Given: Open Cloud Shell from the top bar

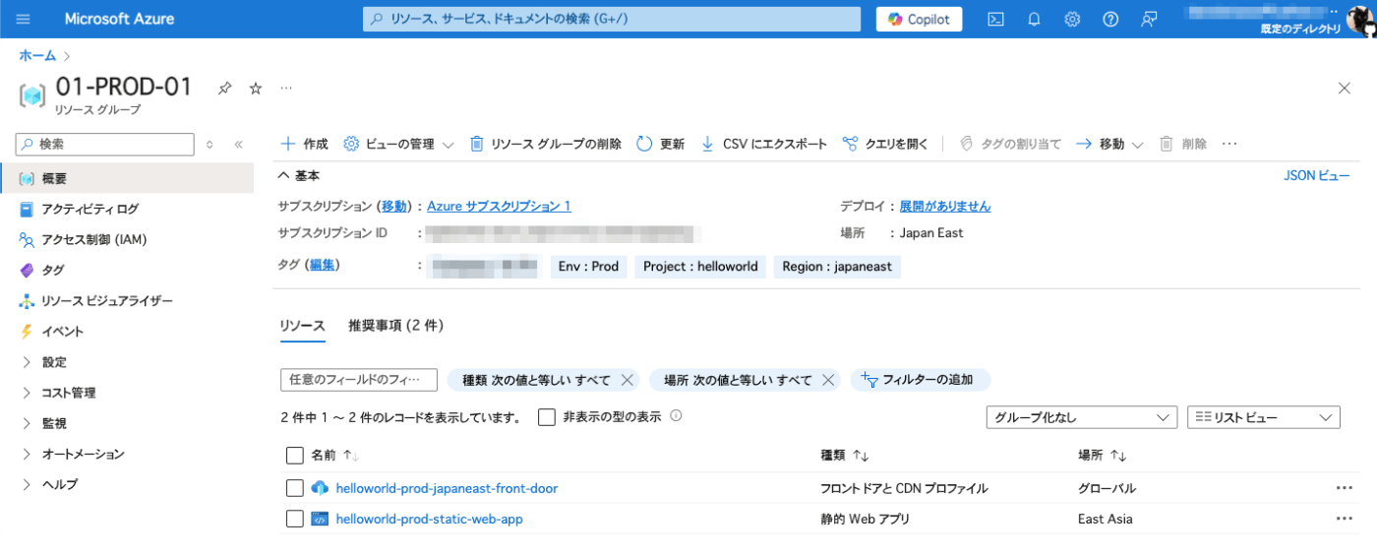Looking at the screenshot, I should point(995,19).
